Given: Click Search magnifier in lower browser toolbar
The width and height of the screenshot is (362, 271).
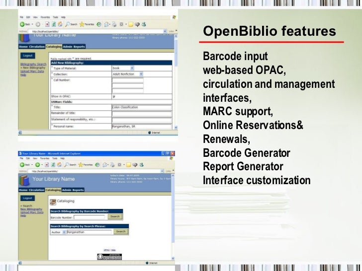Looking at the screenshot, I should coord(67,165).
